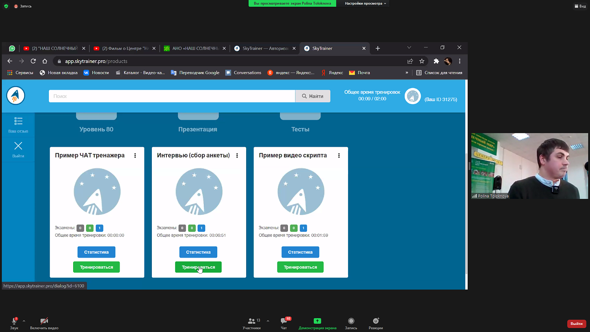Expand arrow next to Участники

[x=268, y=321]
